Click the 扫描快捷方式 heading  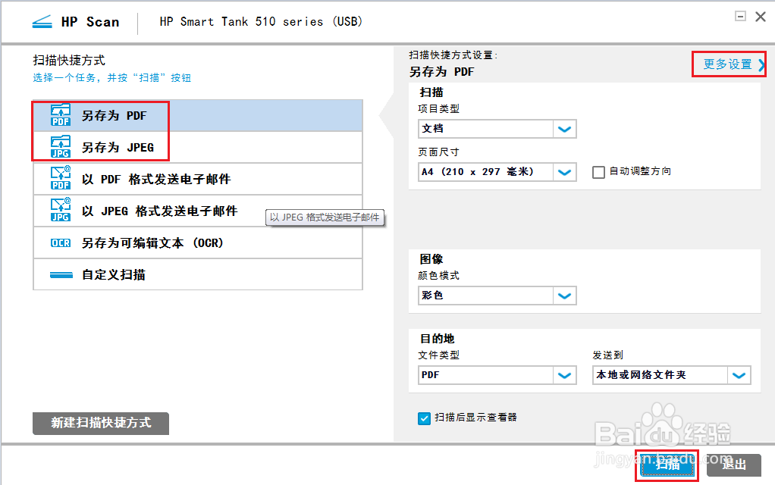tap(69, 61)
